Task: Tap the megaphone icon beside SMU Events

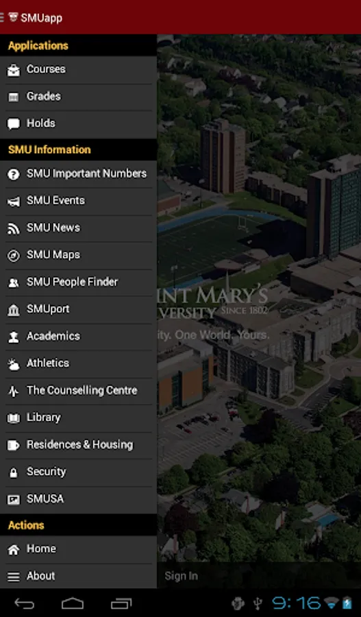Action: click(x=14, y=202)
